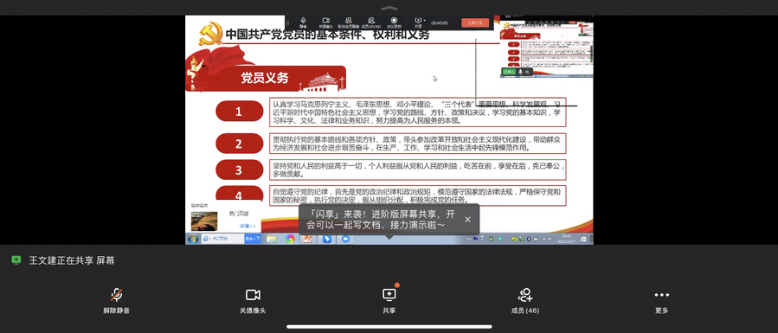Screen dimensions: 778x333
Task: Open the 共享 screen share option
Action: coord(389,300)
